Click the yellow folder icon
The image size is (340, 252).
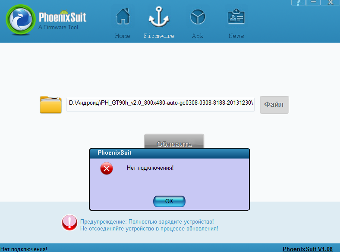pos(50,105)
